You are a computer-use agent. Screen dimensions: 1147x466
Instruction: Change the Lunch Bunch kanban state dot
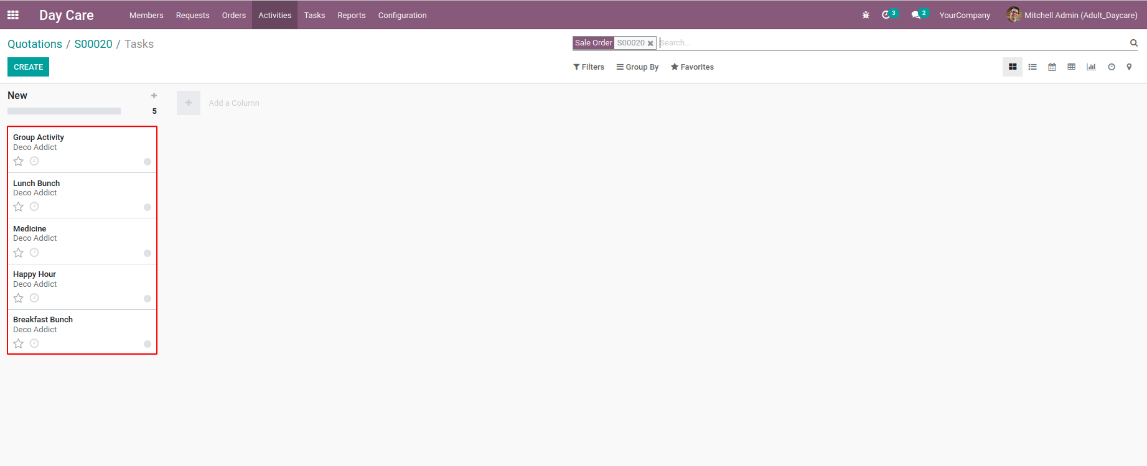click(x=147, y=207)
